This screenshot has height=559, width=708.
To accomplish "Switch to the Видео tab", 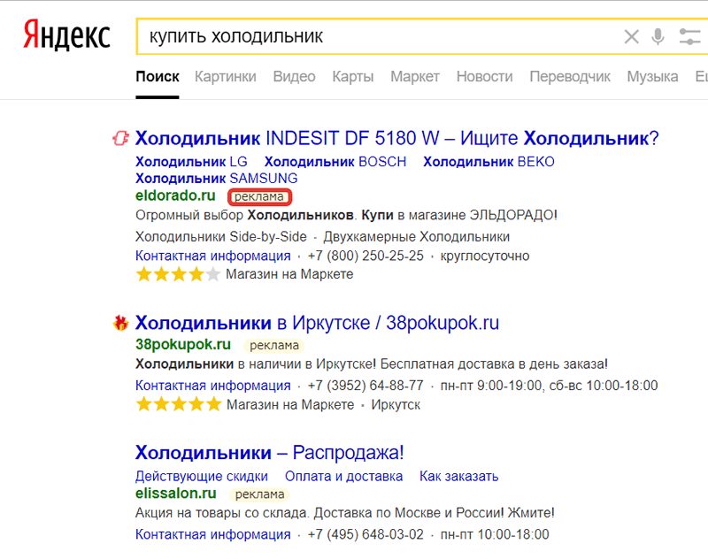I will (x=294, y=77).
